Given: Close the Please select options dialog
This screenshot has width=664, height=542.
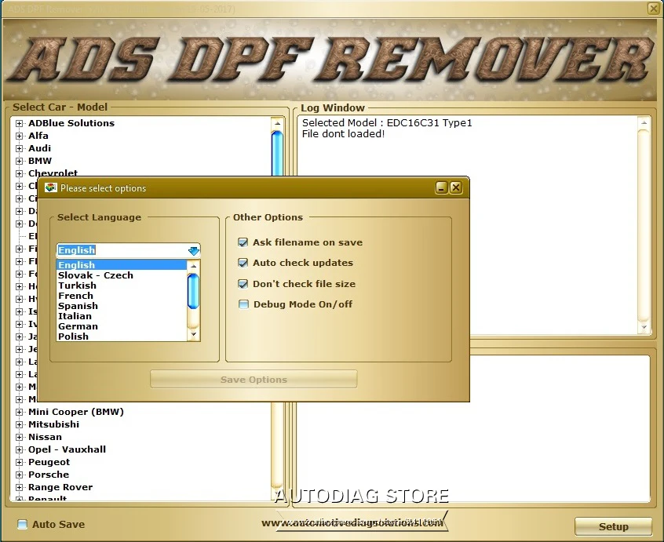Looking at the screenshot, I should (456, 188).
